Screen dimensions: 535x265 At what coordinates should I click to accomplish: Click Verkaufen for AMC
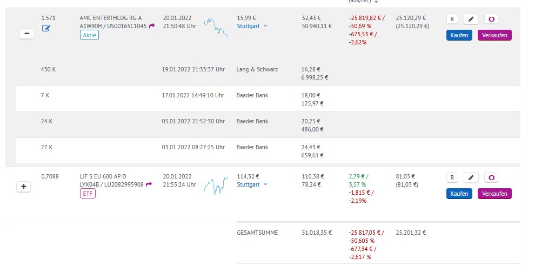[x=494, y=35]
